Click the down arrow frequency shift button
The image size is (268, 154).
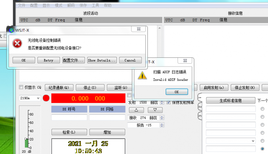tap(155, 110)
